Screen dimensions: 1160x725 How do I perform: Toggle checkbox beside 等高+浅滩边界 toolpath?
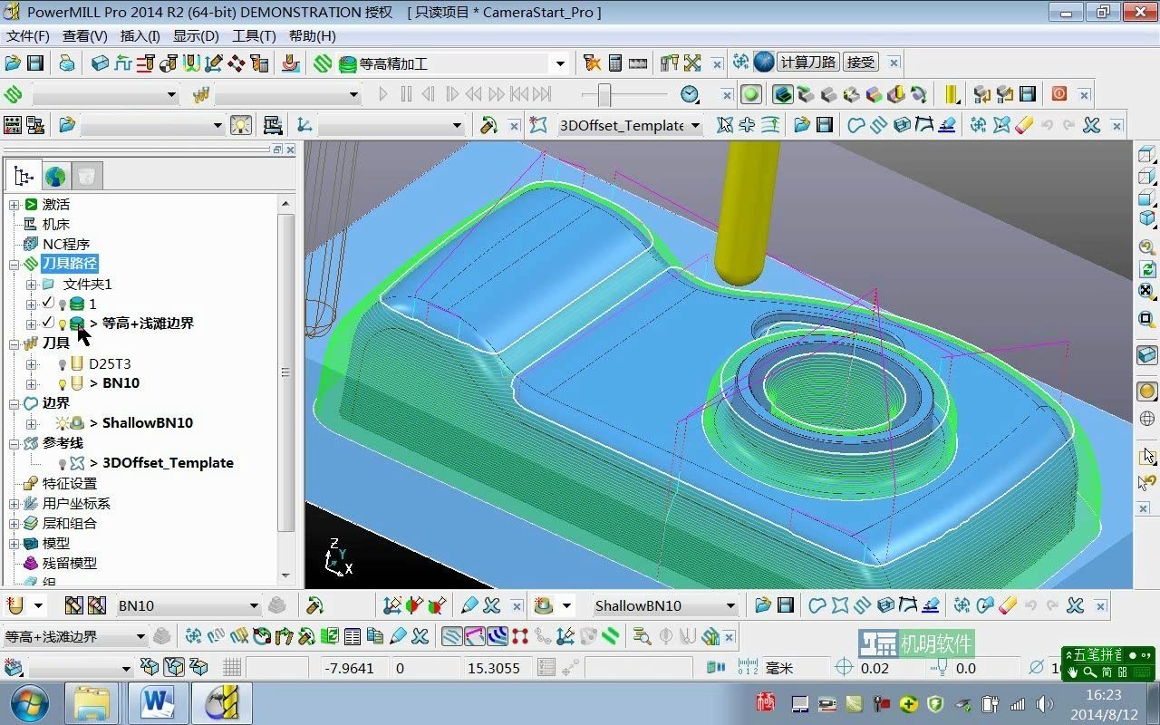pyautogui.click(x=47, y=323)
